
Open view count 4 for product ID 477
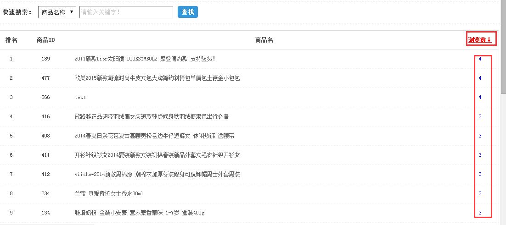(480, 78)
